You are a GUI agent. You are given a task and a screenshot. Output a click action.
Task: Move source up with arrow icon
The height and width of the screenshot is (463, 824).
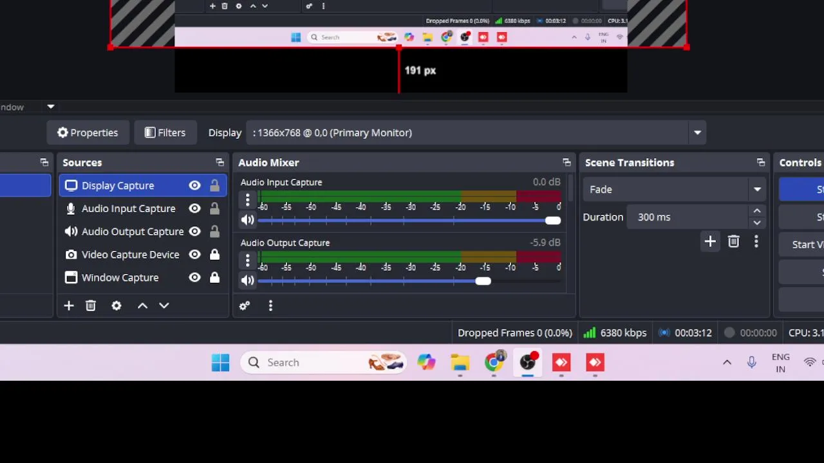pos(142,306)
